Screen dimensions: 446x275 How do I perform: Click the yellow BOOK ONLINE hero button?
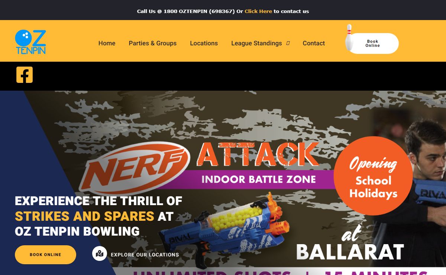coord(45,255)
